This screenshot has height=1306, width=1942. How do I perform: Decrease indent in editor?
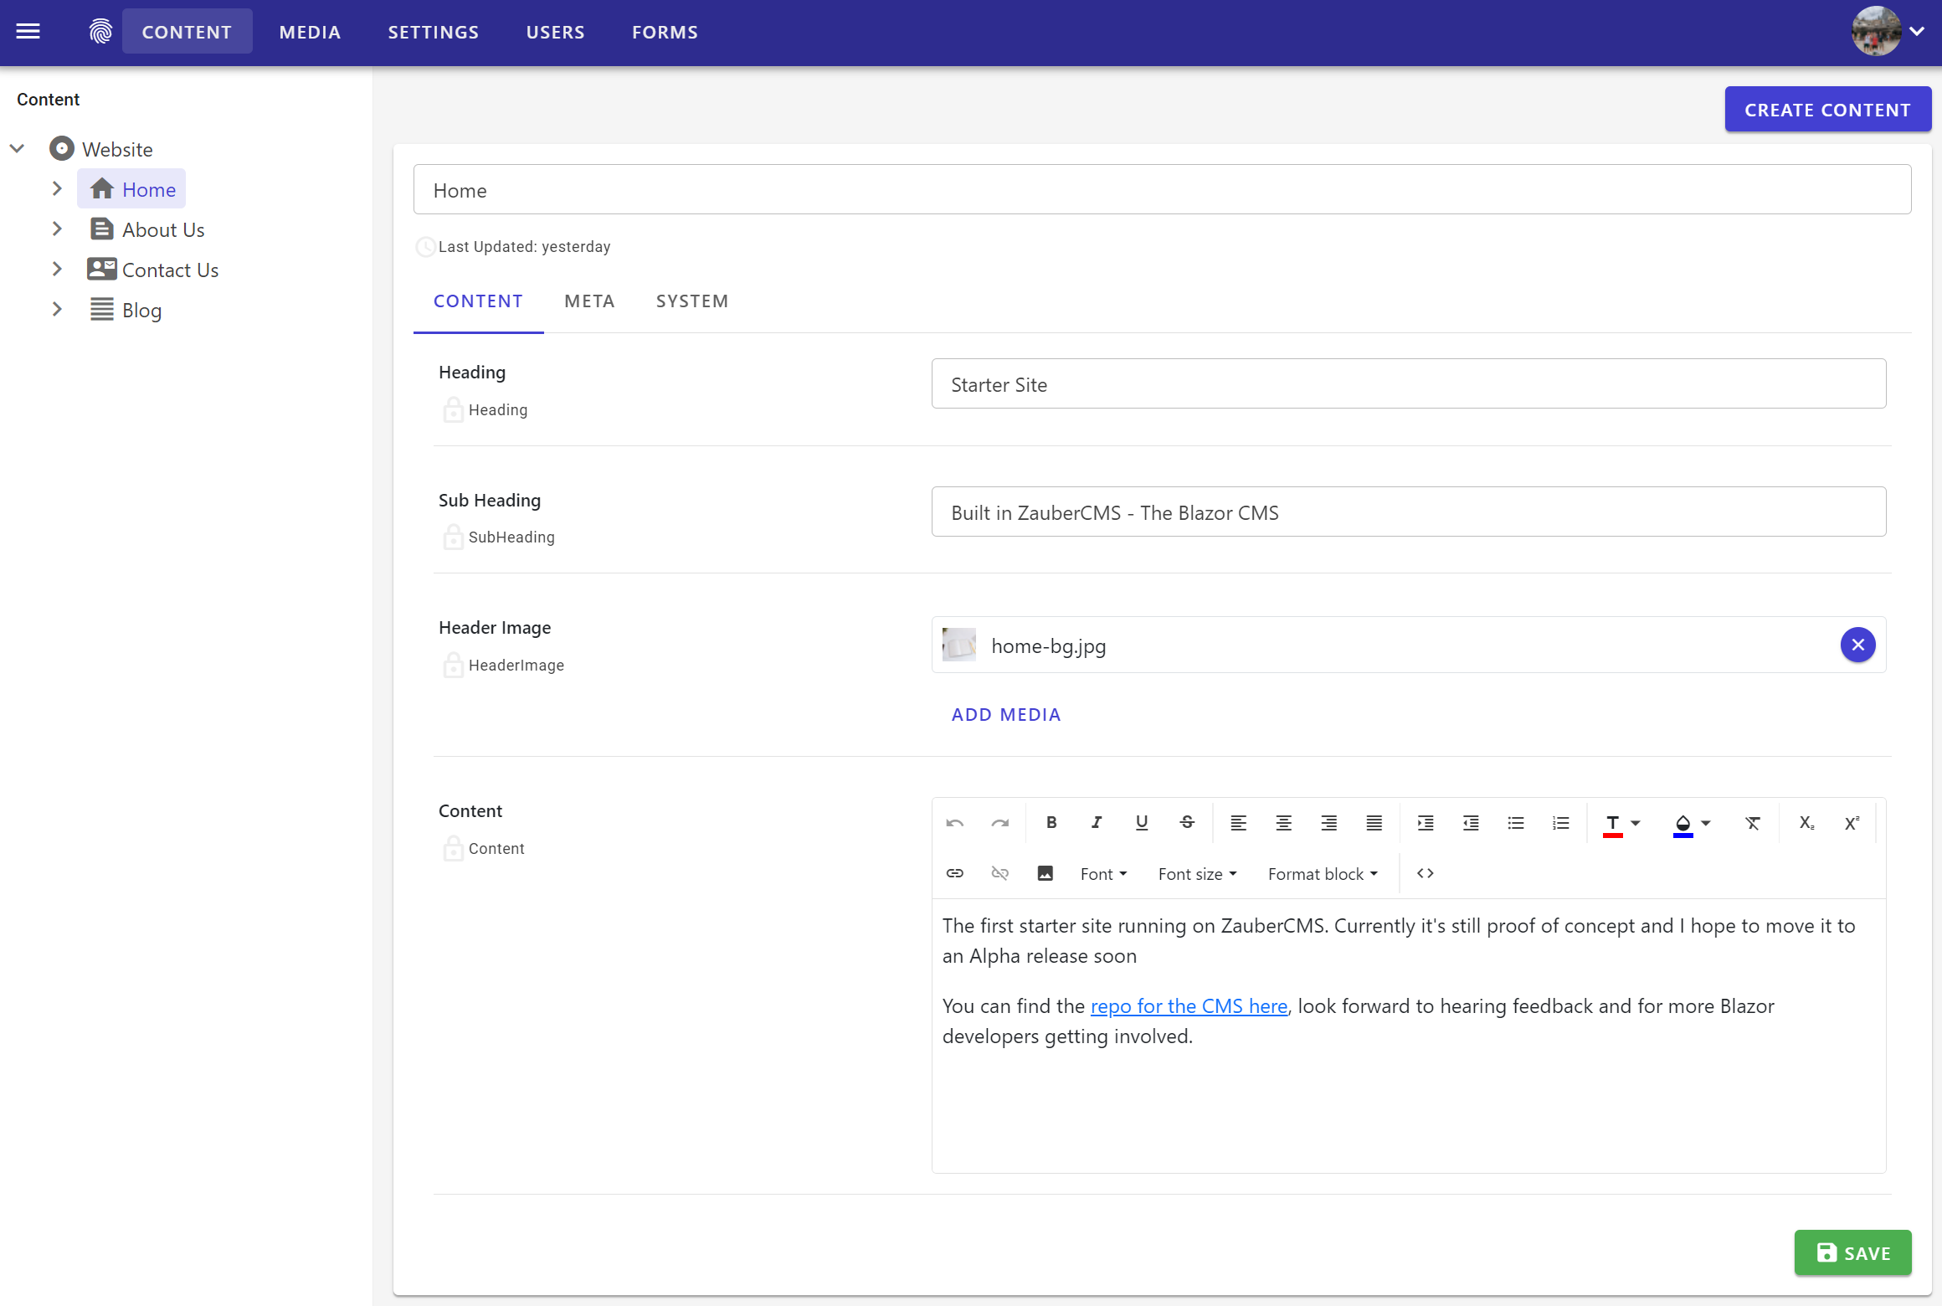[x=1471, y=823]
